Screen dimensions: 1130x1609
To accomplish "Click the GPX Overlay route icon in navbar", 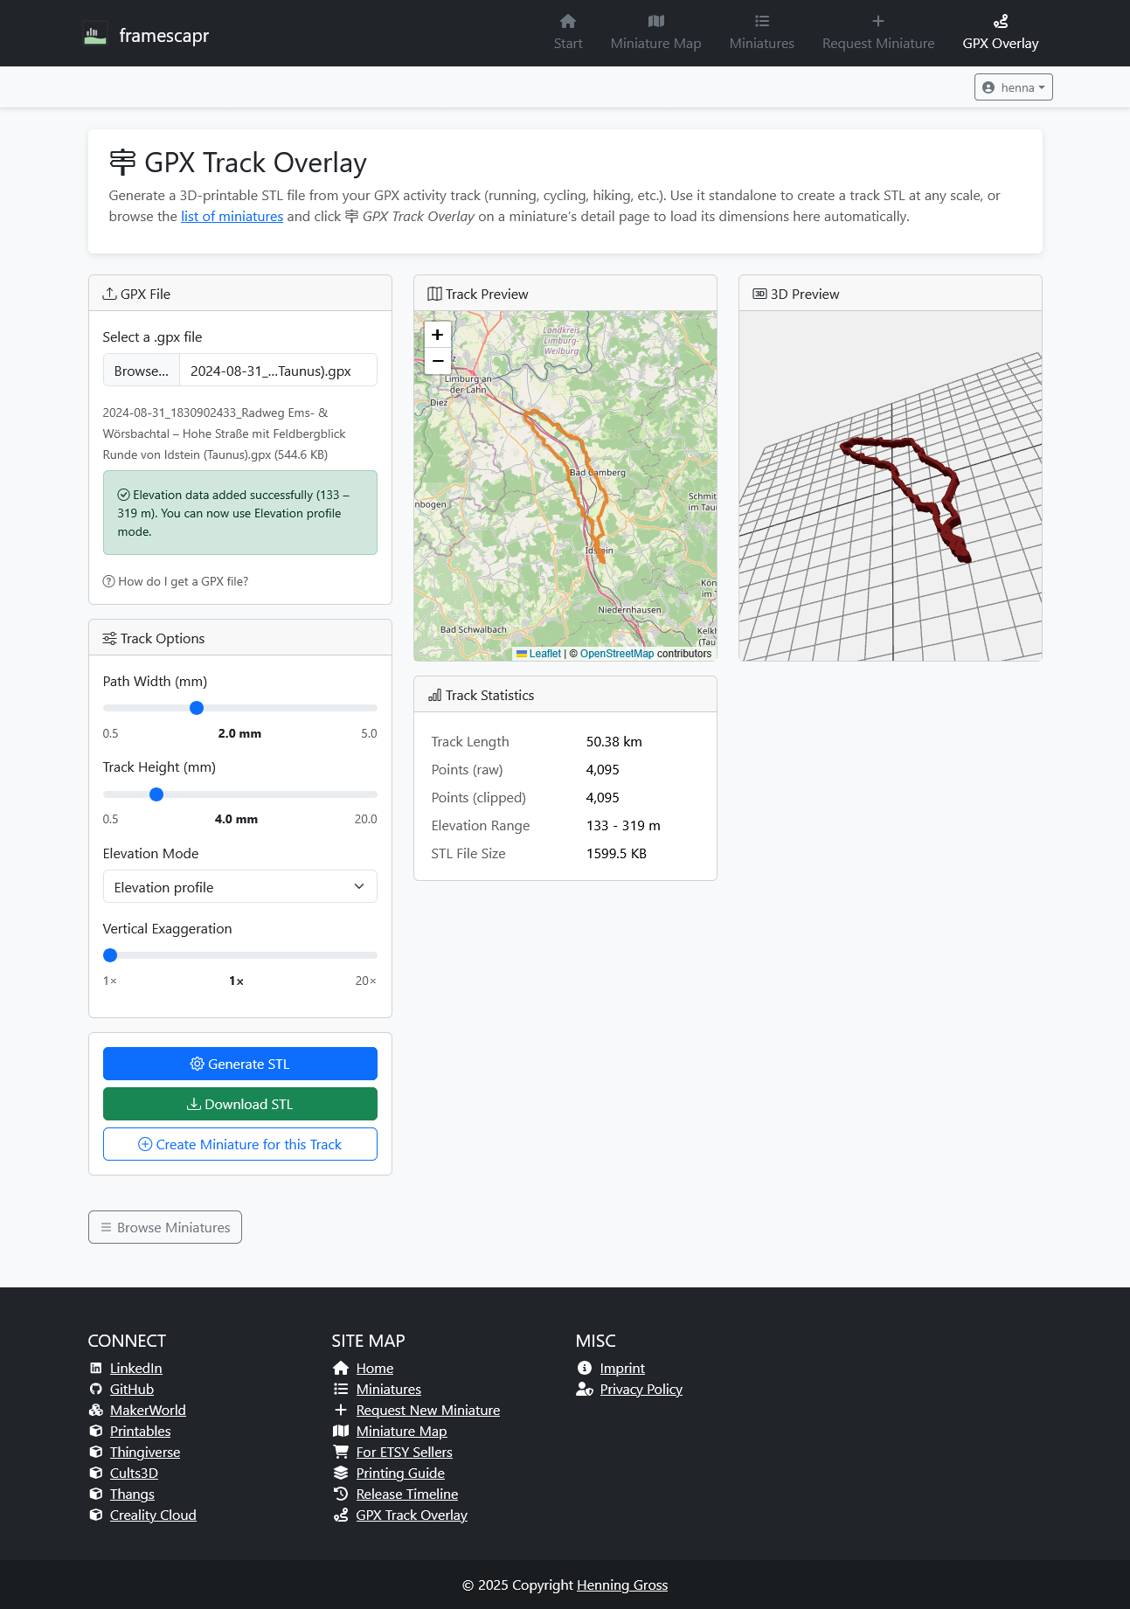I will (x=1001, y=21).
